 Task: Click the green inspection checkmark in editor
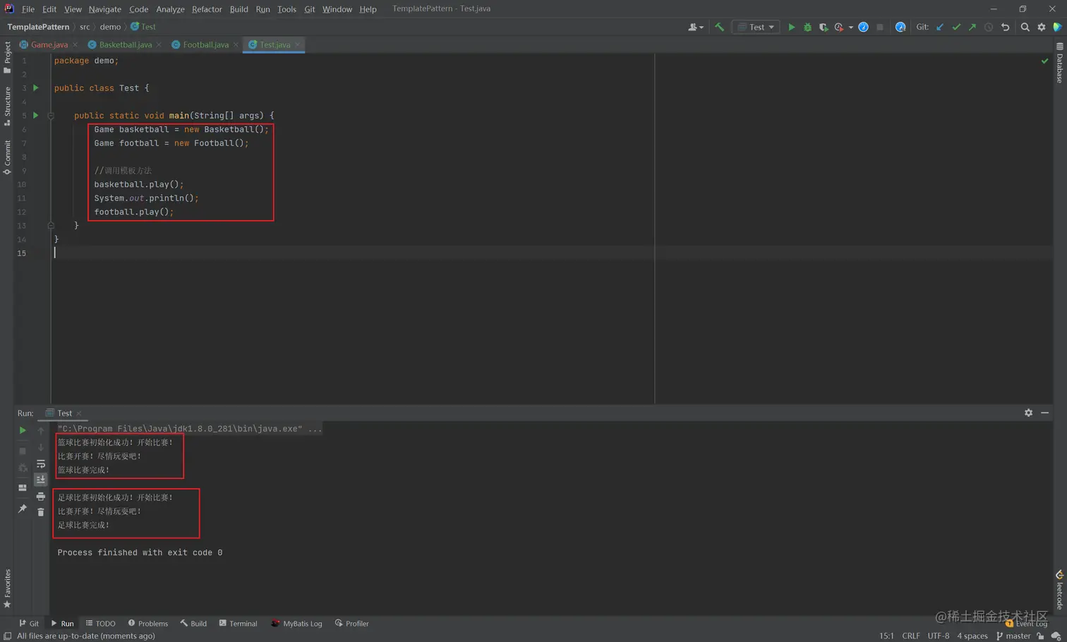point(1044,61)
